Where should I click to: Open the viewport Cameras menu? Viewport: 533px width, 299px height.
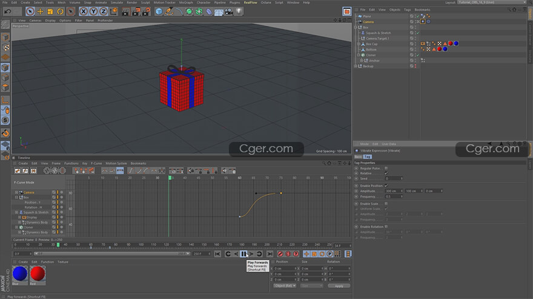click(x=35, y=21)
